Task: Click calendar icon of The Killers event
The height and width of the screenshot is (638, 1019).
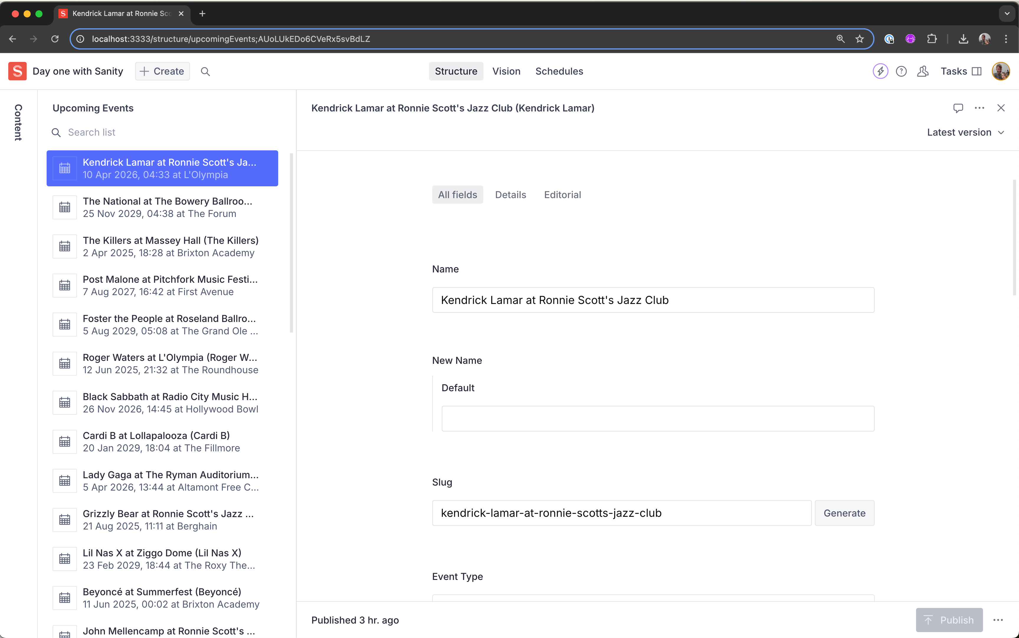Action: [65, 246]
